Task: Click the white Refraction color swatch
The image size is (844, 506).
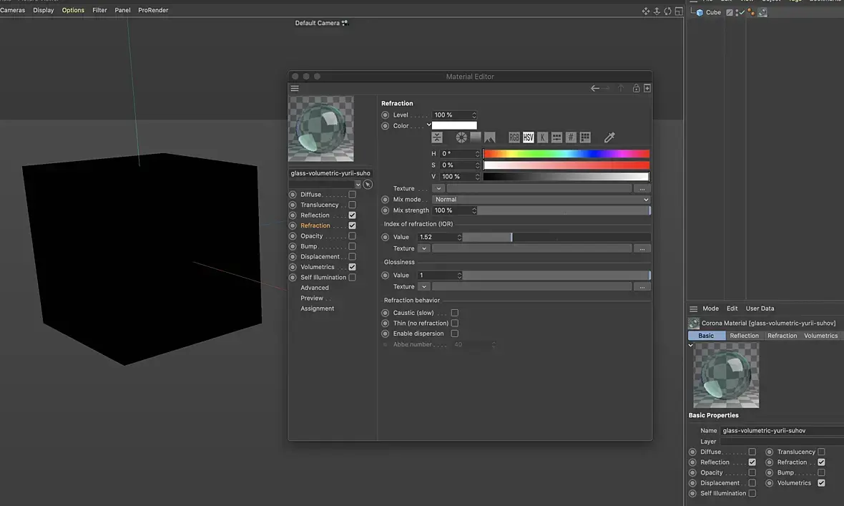Action: coord(454,125)
